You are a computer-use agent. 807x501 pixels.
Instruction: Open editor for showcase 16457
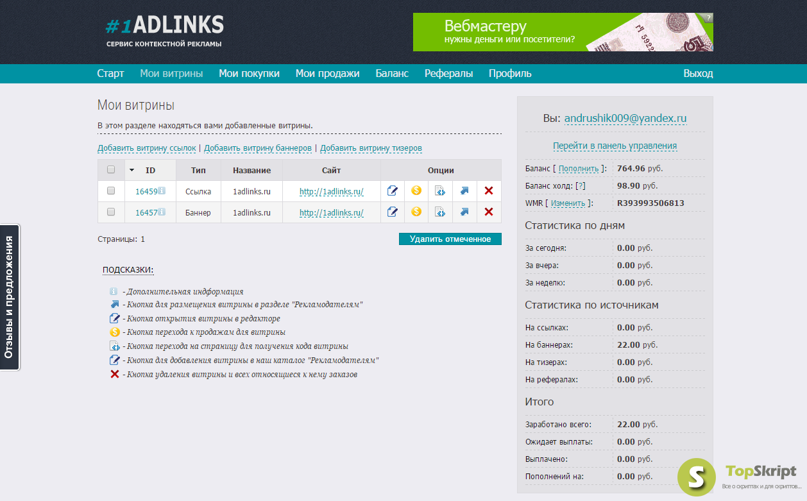[393, 212]
